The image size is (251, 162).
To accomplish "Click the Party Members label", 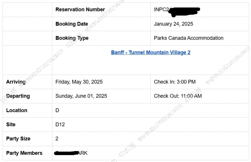I will [24, 153].
